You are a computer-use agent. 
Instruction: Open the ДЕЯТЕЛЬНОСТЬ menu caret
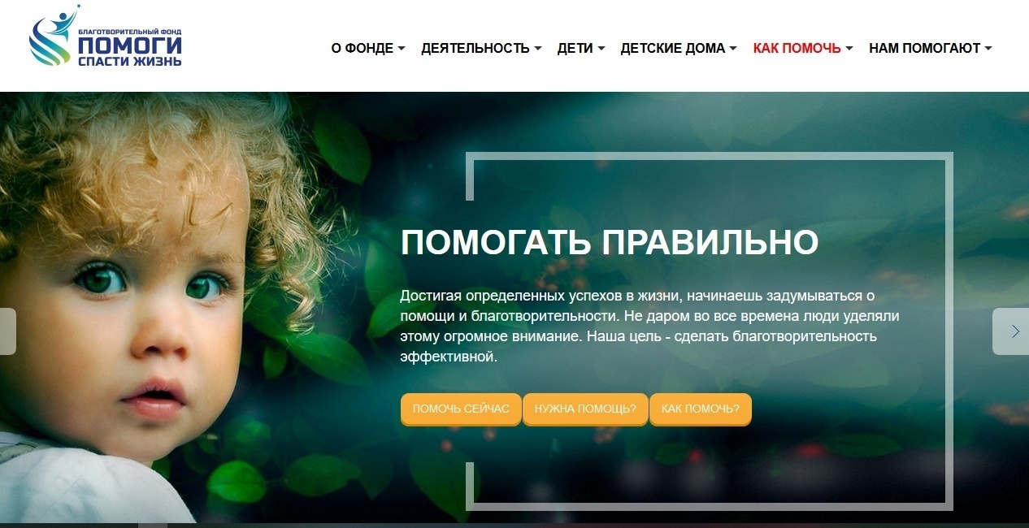(537, 49)
